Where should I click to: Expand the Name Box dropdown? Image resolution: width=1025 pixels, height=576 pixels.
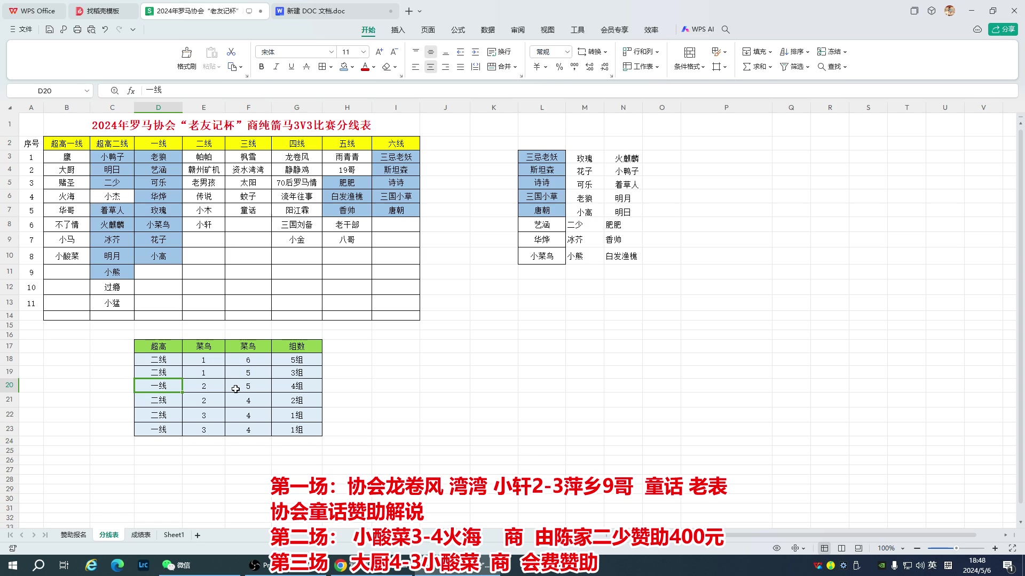tap(86, 91)
